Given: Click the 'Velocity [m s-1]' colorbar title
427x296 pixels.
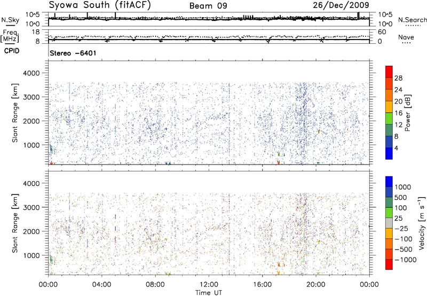Looking at the screenshot, I should (422, 223).
